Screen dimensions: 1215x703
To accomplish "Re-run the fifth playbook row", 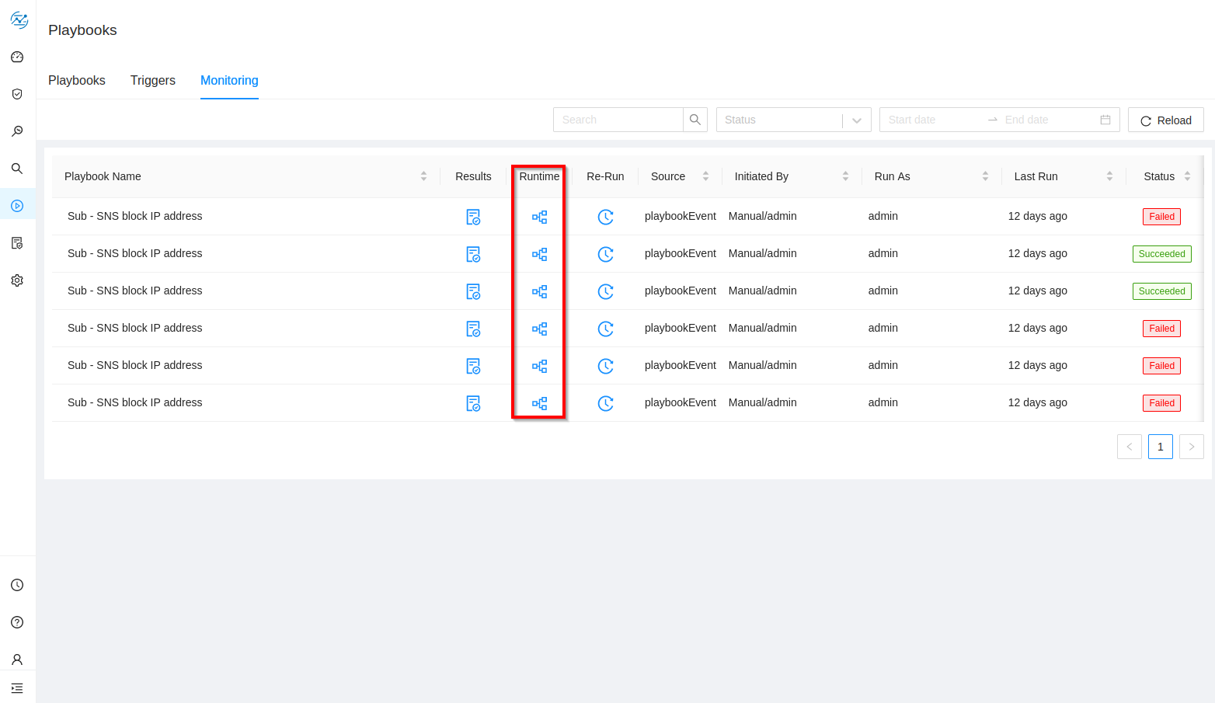I will click(605, 366).
